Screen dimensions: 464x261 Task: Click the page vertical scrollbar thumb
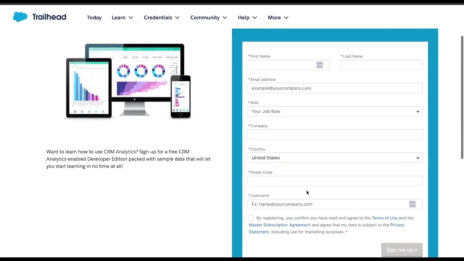tap(462, 97)
